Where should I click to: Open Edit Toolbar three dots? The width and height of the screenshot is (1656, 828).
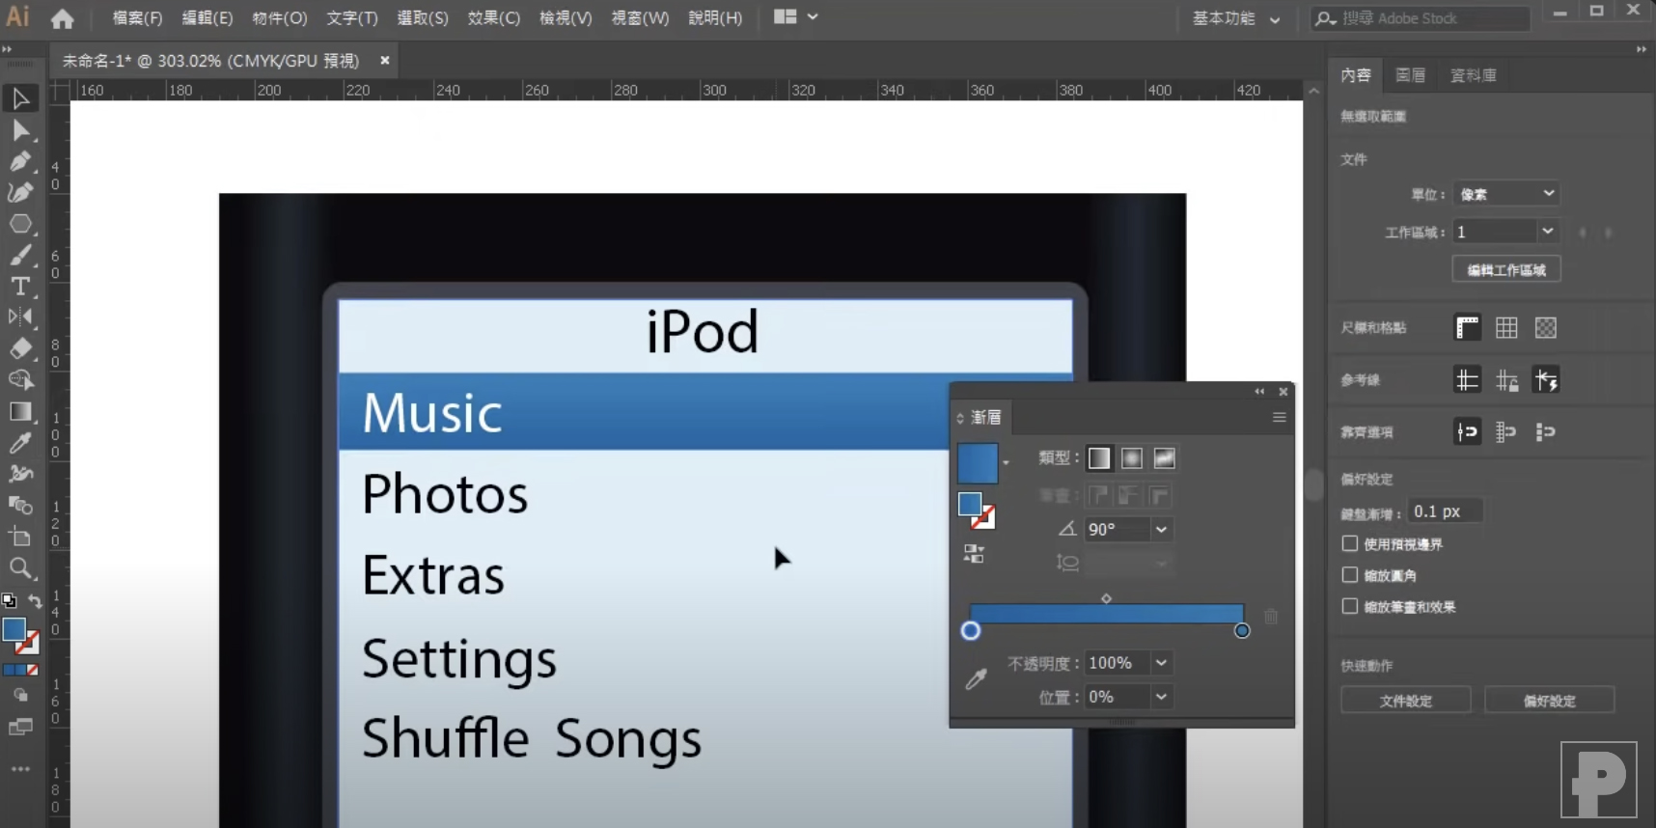20,769
